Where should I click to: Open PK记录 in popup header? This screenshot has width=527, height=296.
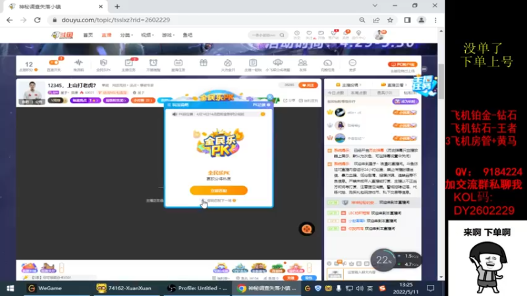(261, 105)
